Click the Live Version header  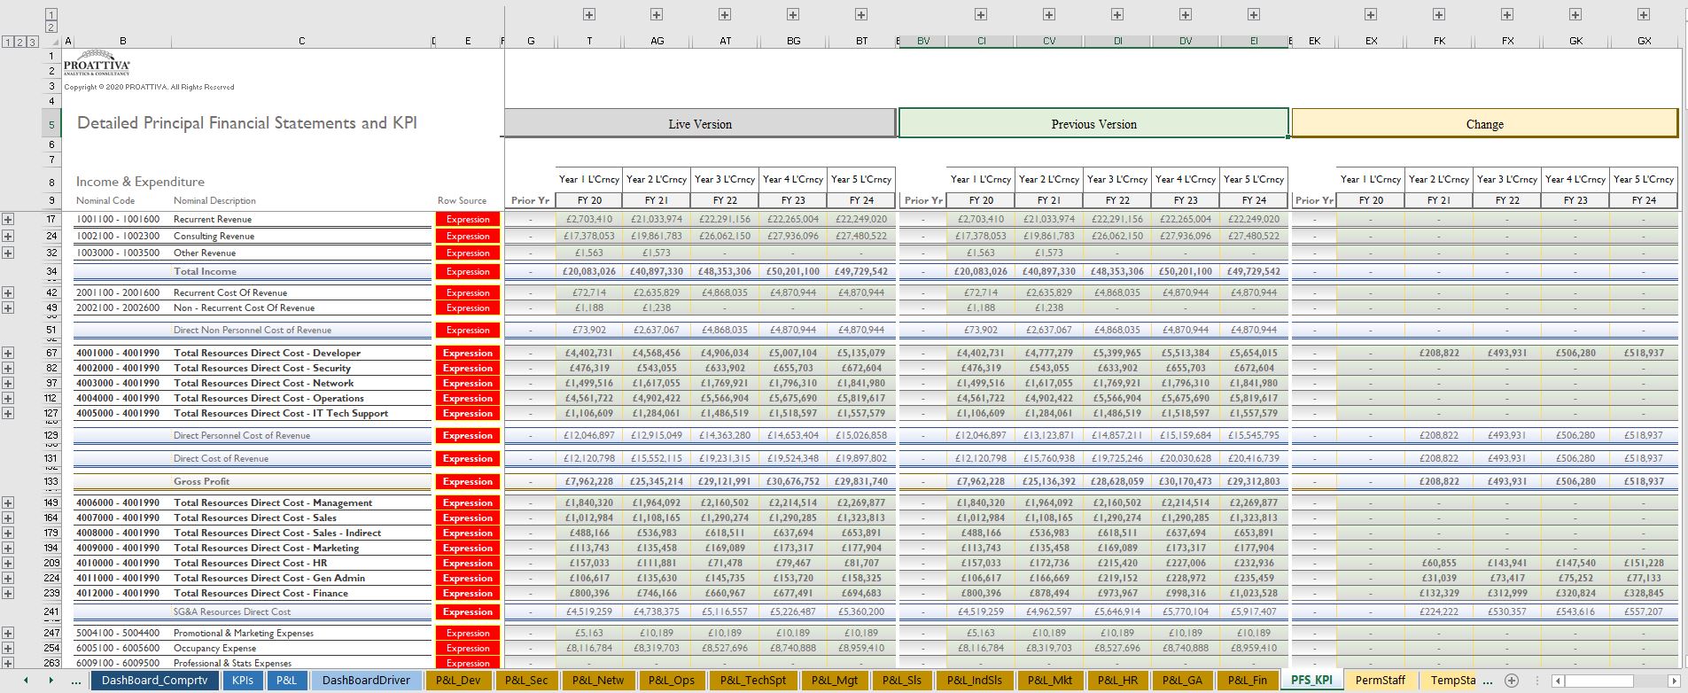700,124
